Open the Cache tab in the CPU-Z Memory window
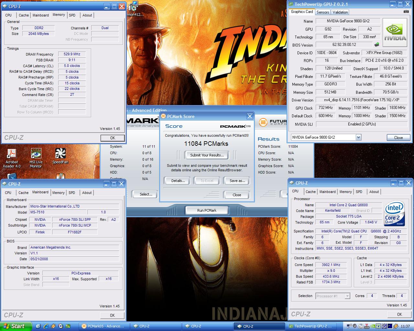 pos(24,15)
